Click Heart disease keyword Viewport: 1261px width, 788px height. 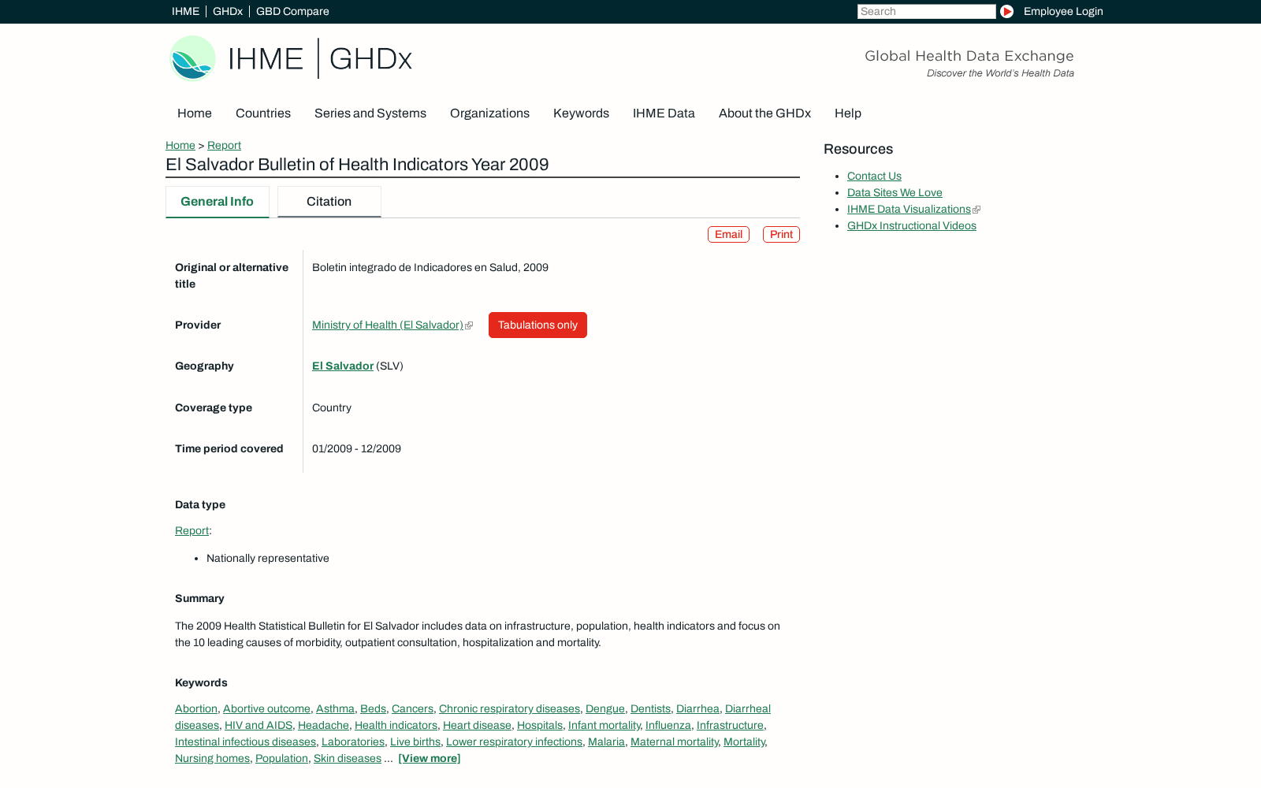[477, 726]
